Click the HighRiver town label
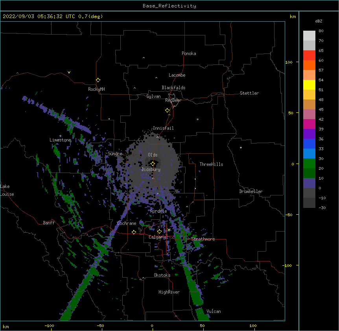The image size is (339, 331). [x=169, y=292]
